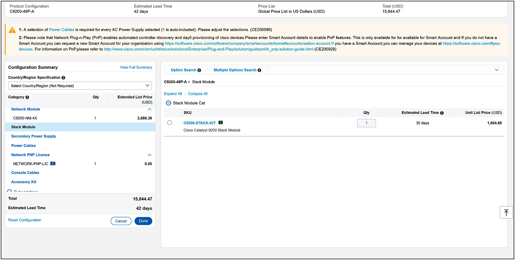Select the Console Cables category
The width and height of the screenshot is (515, 260).
(25, 173)
